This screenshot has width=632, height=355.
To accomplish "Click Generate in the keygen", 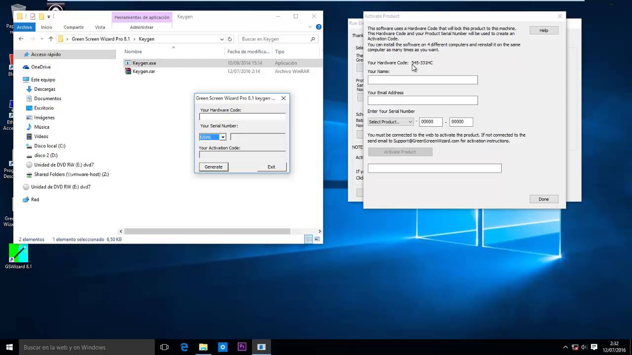I will tap(213, 167).
